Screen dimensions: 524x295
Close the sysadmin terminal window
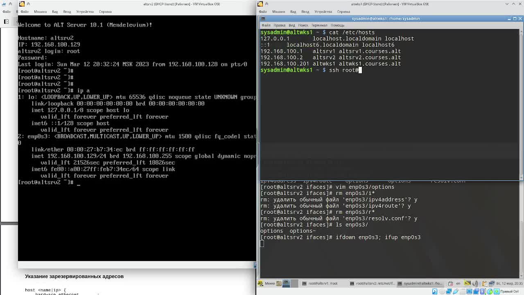520,18
